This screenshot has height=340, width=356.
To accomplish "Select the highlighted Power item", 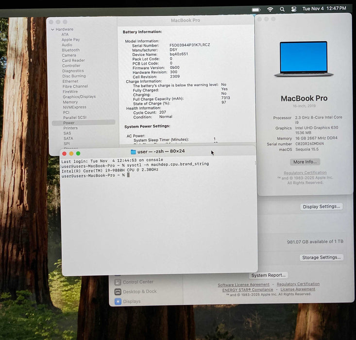I will [x=84, y=123].
